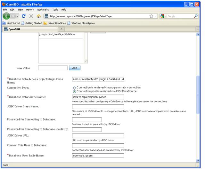Open the Most Visited bookmarks folder
Screen dimensions: 205x169
click(11, 23)
